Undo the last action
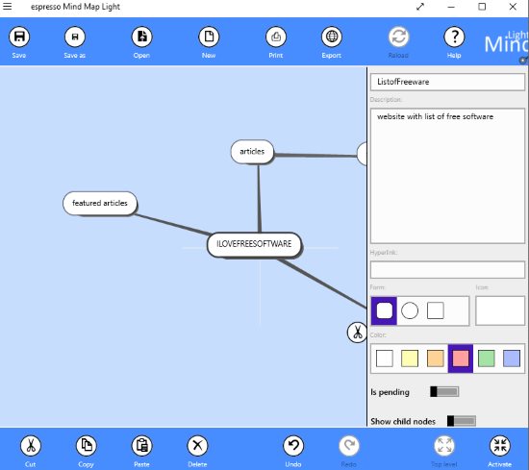This screenshot has width=529, height=470. 293,446
